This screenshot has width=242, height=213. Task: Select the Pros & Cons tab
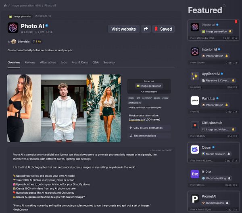coord(79,62)
